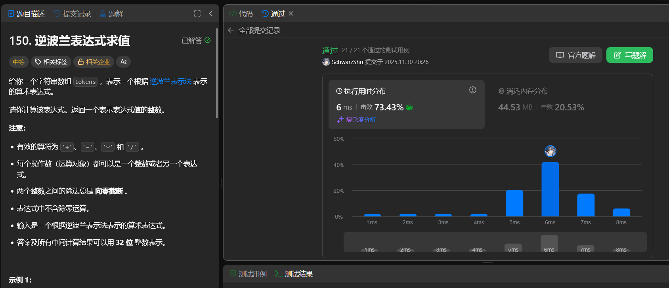Screen dimensions: 669x288
Task: Click the fullscreen expand icon in description panel
Action: click(197, 13)
